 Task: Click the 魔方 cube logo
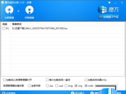[x=103, y=9]
